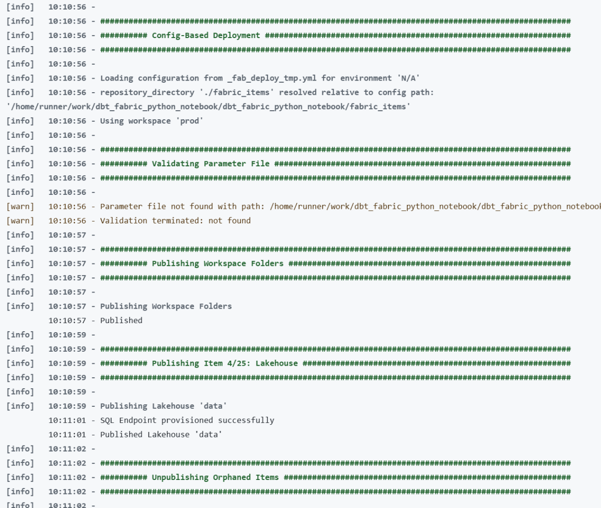Select the 'Validation terminated: not found' warning
Screen dimensions: 601x508
pyautogui.click(x=175, y=220)
